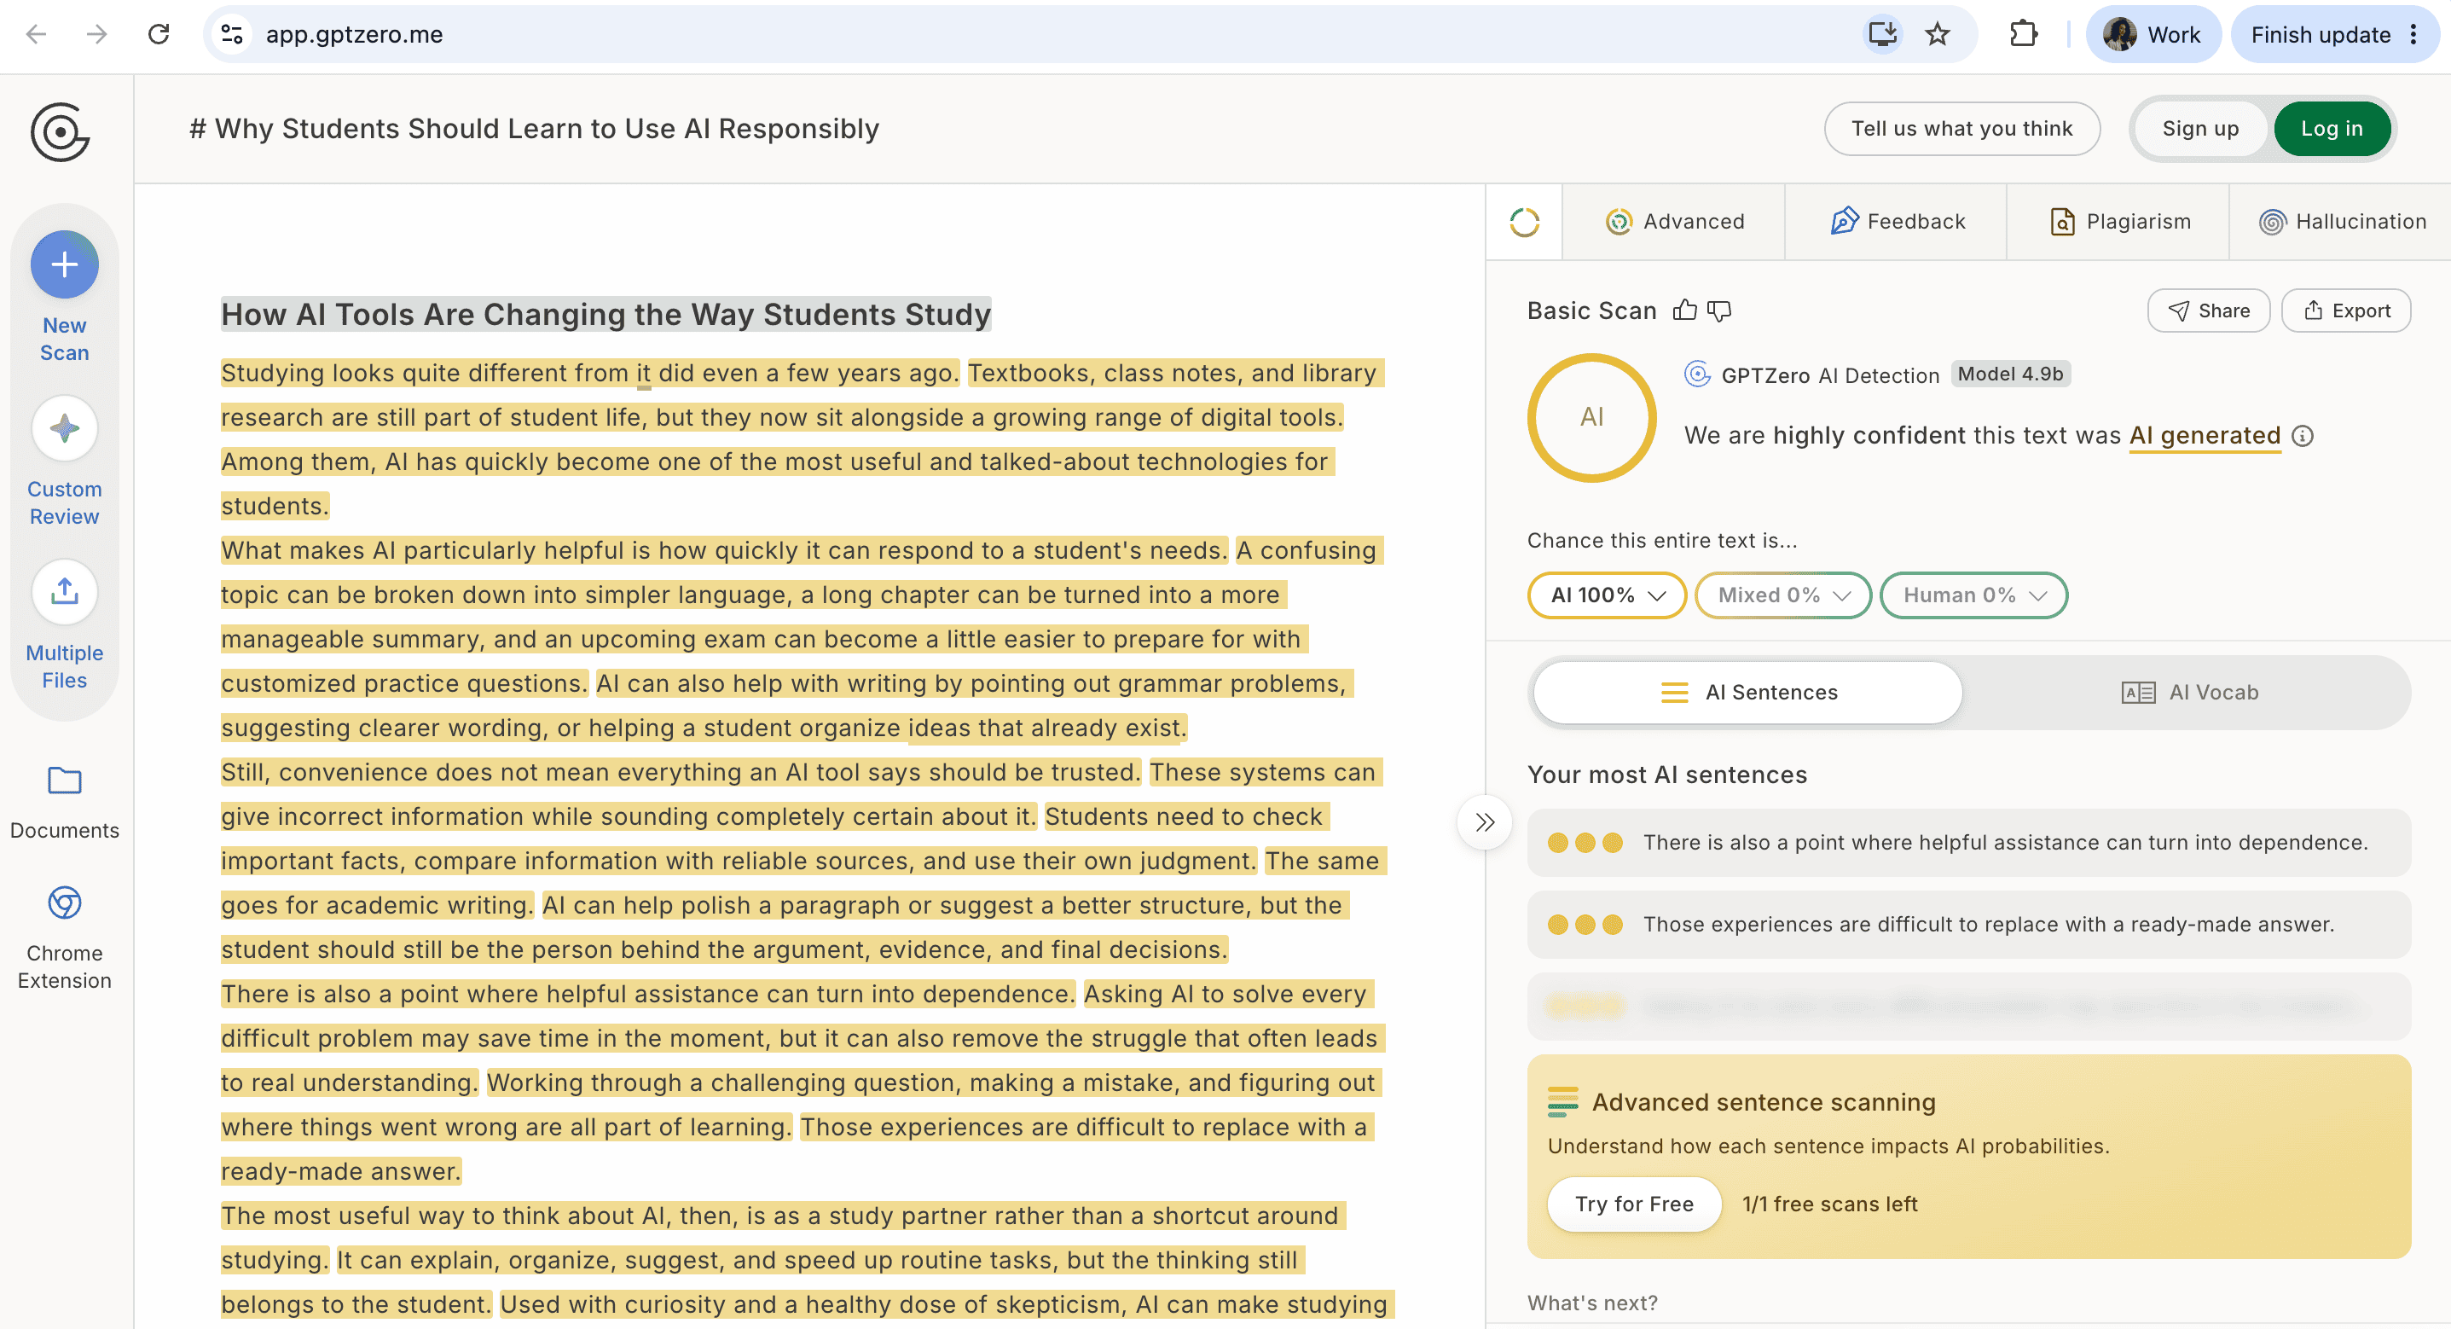
Task: Open Chrome's three-dot menu
Action: (2413, 34)
